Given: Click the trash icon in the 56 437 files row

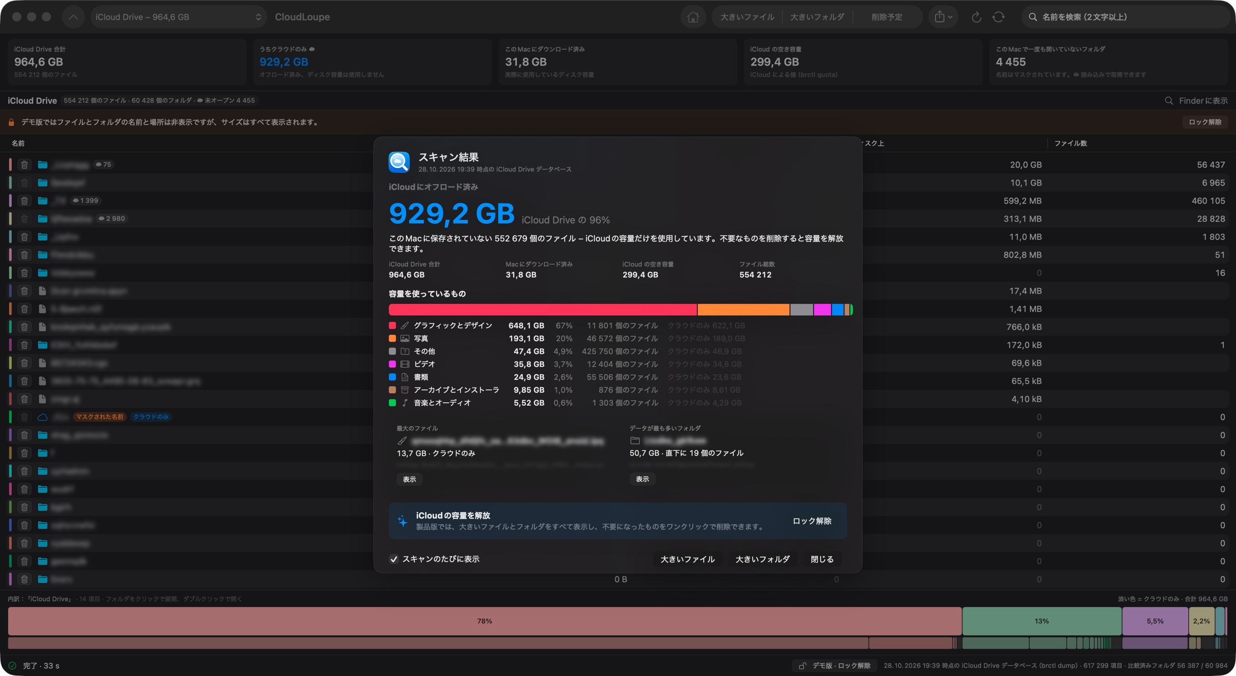Looking at the screenshot, I should point(24,165).
